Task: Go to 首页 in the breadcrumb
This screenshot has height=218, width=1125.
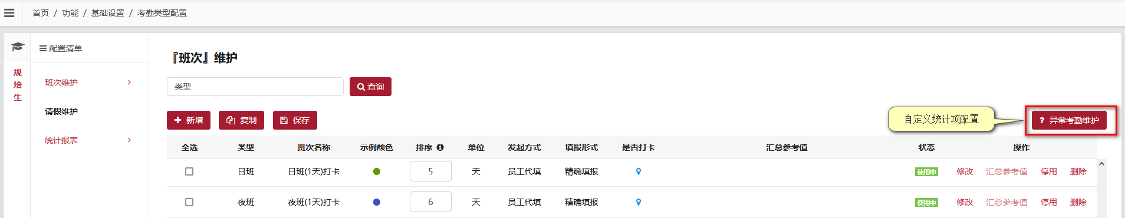Action: [41, 13]
